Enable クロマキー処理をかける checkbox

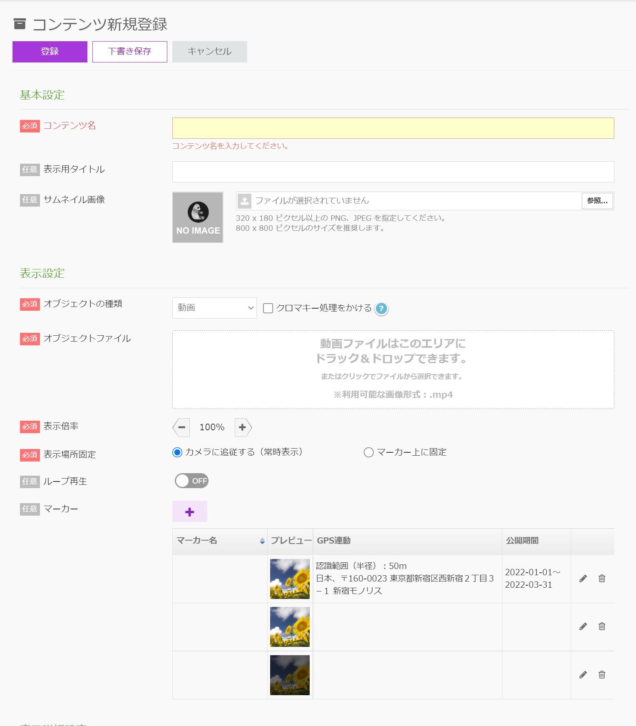point(268,308)
